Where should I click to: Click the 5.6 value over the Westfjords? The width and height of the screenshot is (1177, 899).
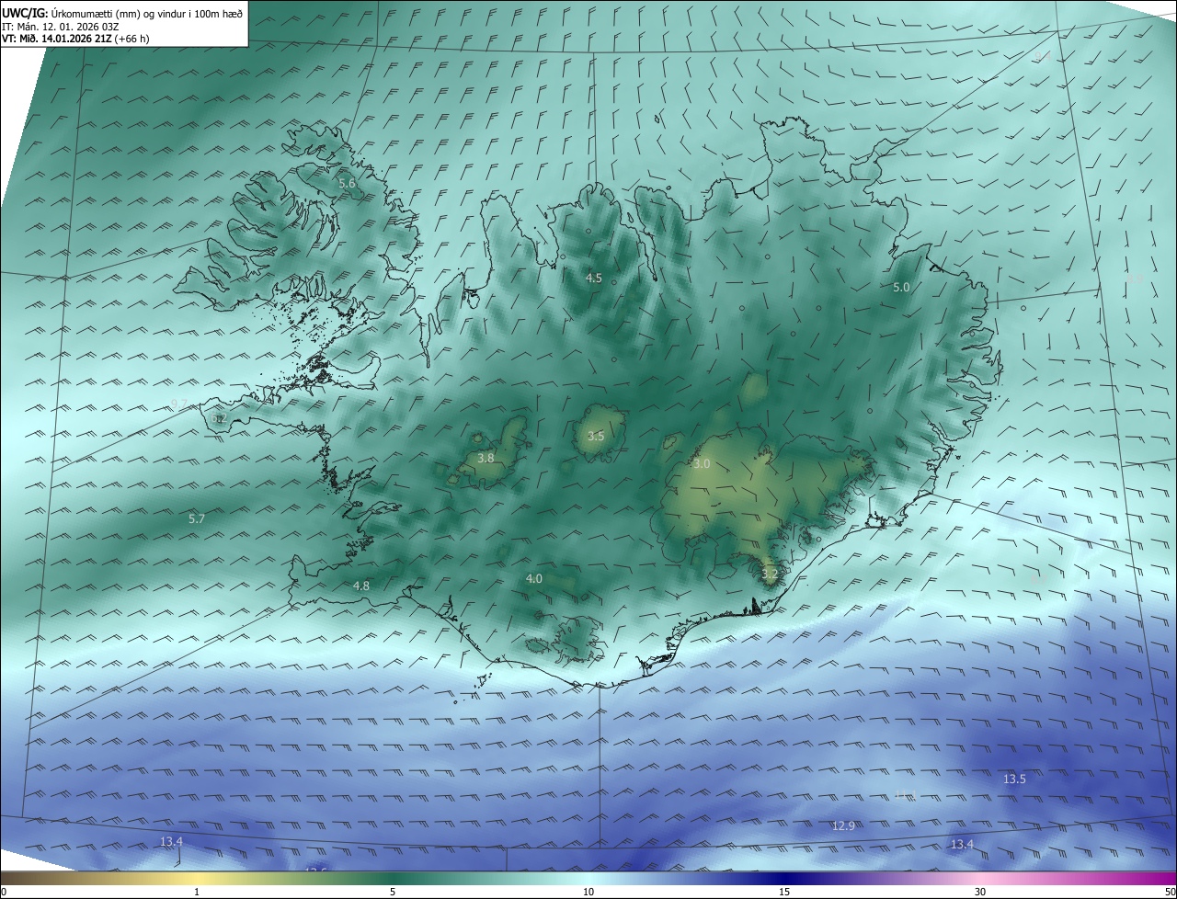[x=347, y=184]
